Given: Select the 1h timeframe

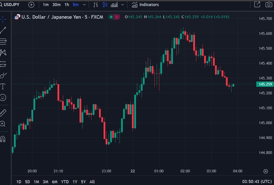Looking at the screenshot, I should (x=67, y=5).
